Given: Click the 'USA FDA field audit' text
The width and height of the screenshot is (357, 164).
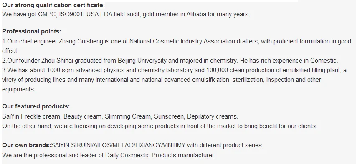Looking at the screenshot, I should coord(114,14).
